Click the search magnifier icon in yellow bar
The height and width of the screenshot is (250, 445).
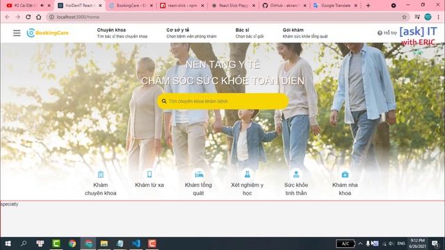pos(164,101)
